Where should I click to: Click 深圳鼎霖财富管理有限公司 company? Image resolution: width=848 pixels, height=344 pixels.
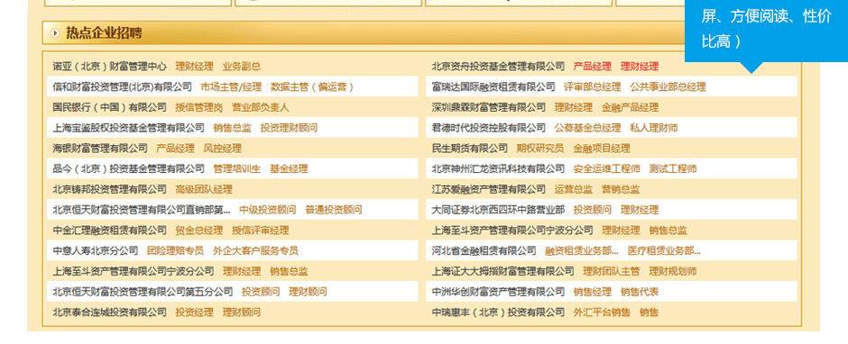tap(489, 107)
